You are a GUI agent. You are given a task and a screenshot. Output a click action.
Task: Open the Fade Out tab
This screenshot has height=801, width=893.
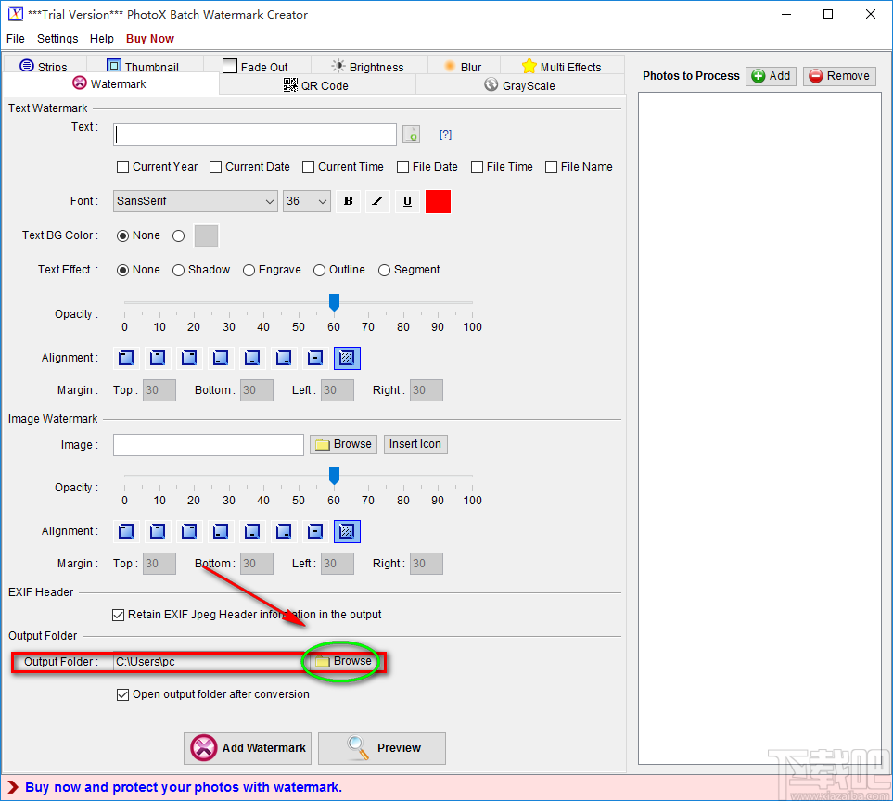click(x=257, y=66)
